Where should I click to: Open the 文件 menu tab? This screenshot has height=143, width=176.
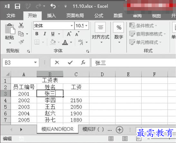[11, 16]
